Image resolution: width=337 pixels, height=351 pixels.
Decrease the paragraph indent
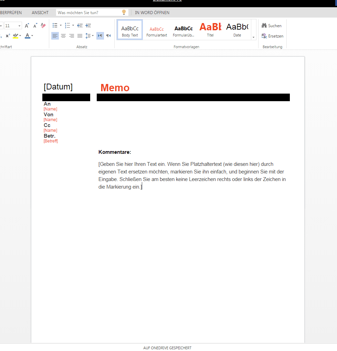click(80, 25)
